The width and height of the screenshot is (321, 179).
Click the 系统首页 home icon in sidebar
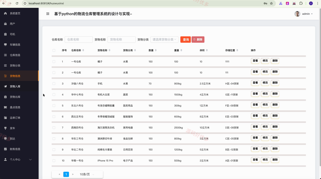click(x=5, y=13)
